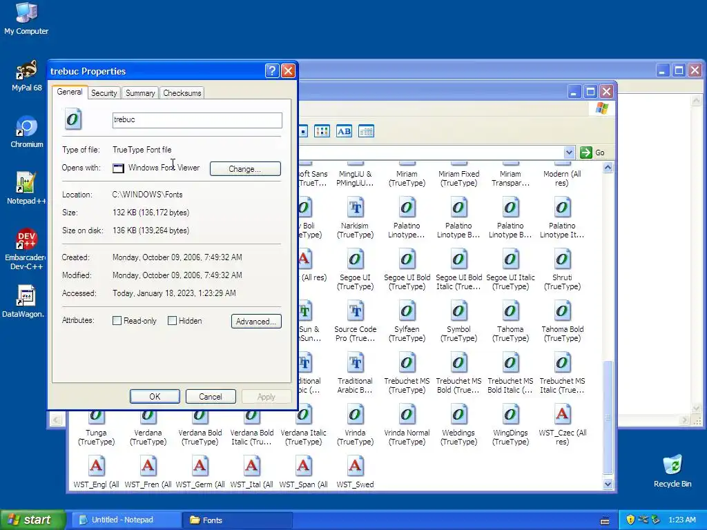707x530 pixels.
Task: Select Vrinda Normal (TrueType) font
Action: (x=407, y=424)
